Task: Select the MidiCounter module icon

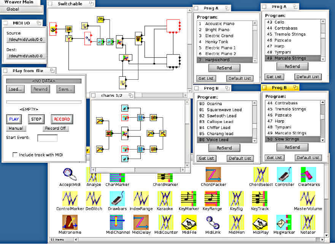Action: tap(166, 222)
